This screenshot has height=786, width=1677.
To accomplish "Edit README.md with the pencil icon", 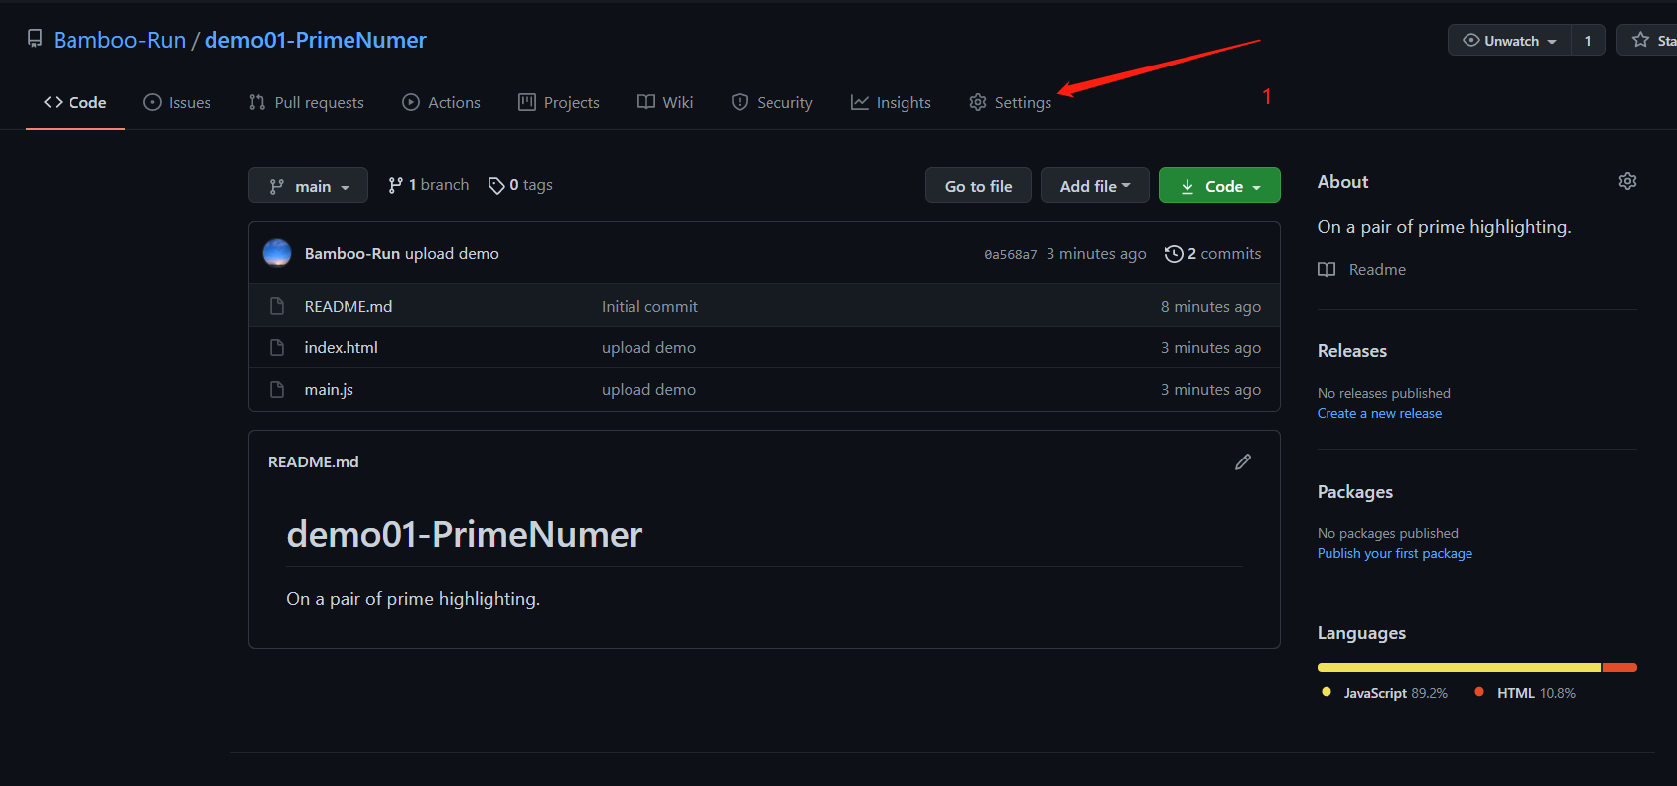I will [x=1243, y=462].
